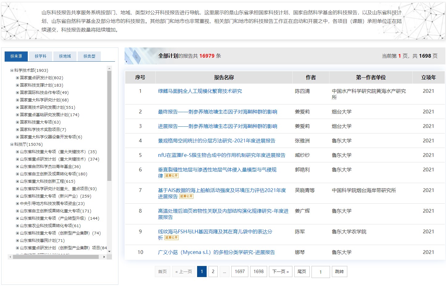Click the plus icon beside 山东省重大科技创新工程(615)
The width and height of the screenshot is (446, 286).
[18, 182]
